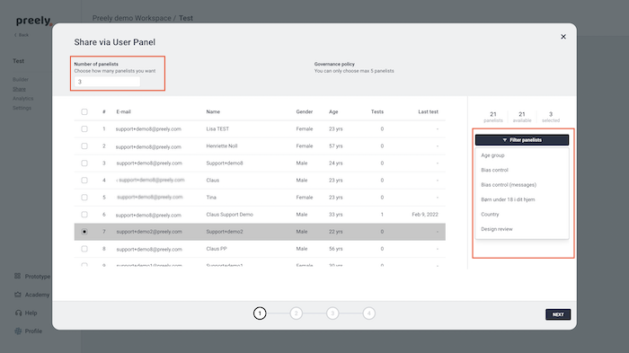The image size is (629, 353).
Task: Open Analytics in the sidebar
Action: click(22, 99)
